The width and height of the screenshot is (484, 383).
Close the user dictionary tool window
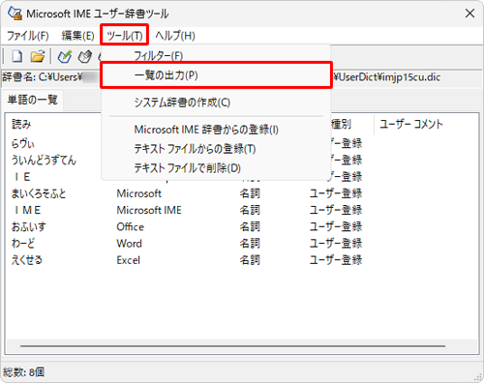tap(469, 14)
